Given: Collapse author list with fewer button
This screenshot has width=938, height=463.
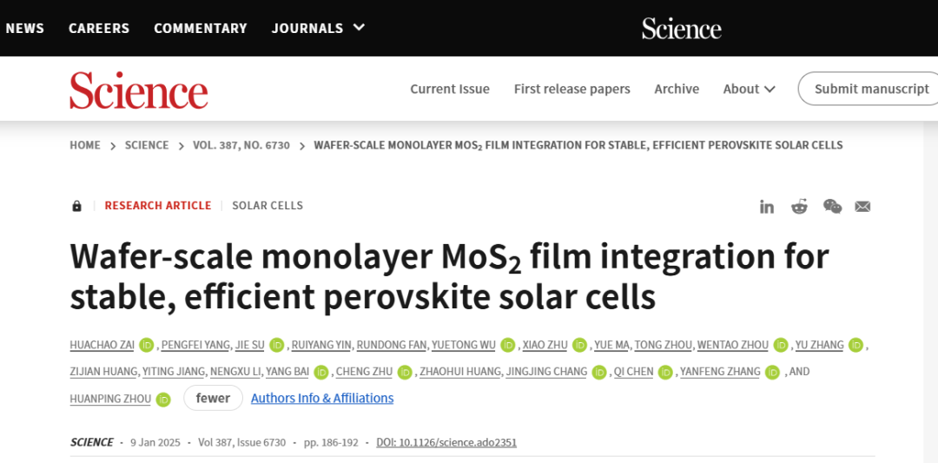Looking at the screenshot, I should click(213, 398).
